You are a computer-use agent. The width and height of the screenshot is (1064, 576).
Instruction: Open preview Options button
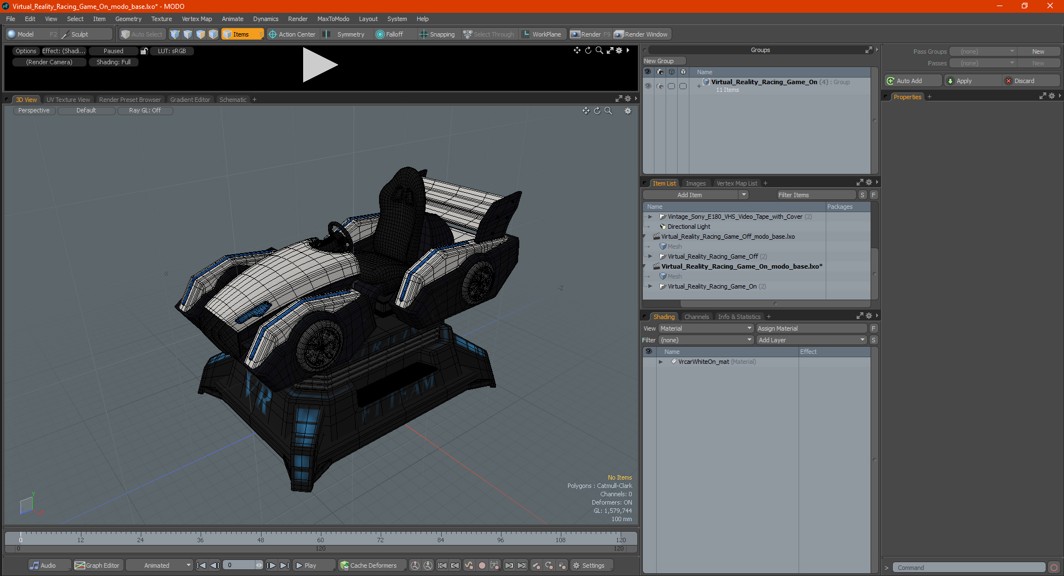pos(26,51)
